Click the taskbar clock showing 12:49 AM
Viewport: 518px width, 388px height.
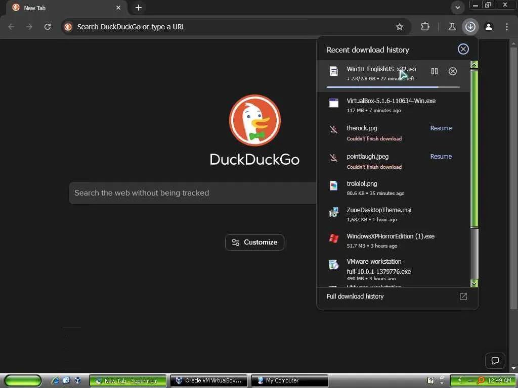pyautogui.click(x=499, y=381)
